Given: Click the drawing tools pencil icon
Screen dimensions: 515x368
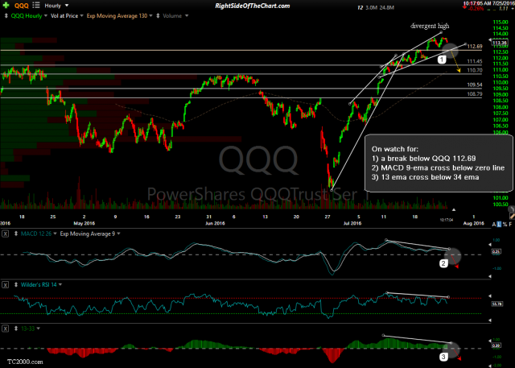Looking at the screenshot, I should point(512,216).
